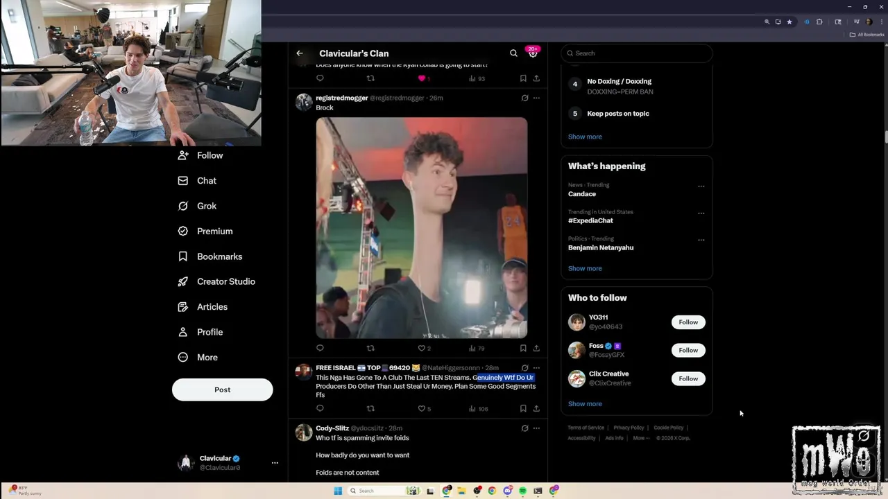Open Grok icon on Cody-Slitz's post

(524, 428)
